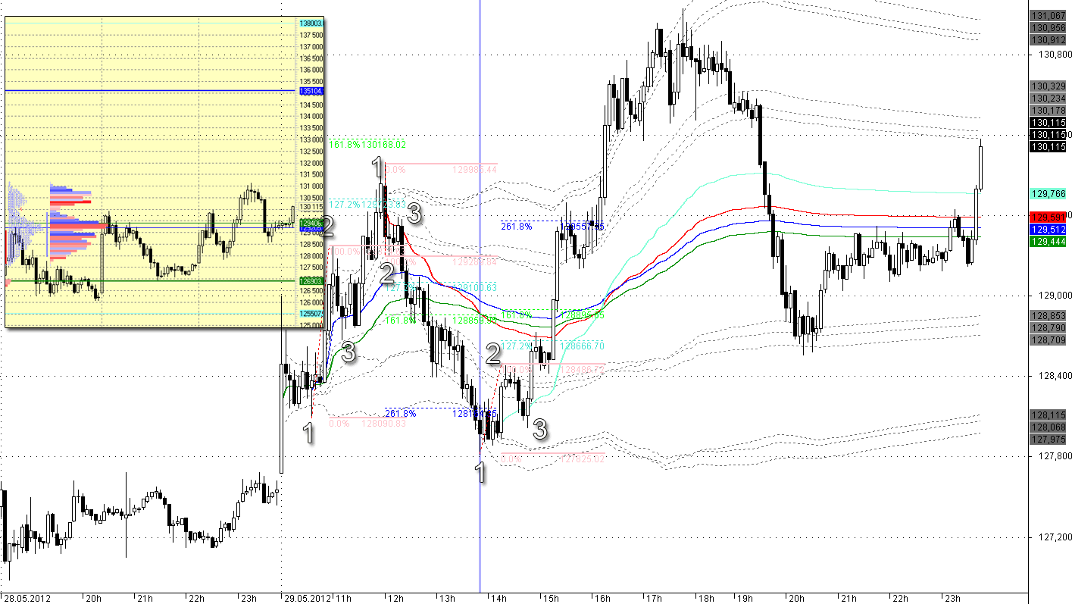The height and width of the screenshot is (604, 1072).
Task: Click the 138003 label in inset chart
Action: pyautogui.click(x=311, y=24)
